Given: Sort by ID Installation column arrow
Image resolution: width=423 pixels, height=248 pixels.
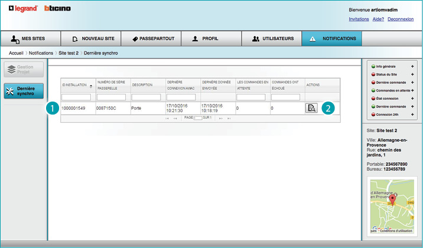Looking at the screenshot, I should click(x=91, y=86).
